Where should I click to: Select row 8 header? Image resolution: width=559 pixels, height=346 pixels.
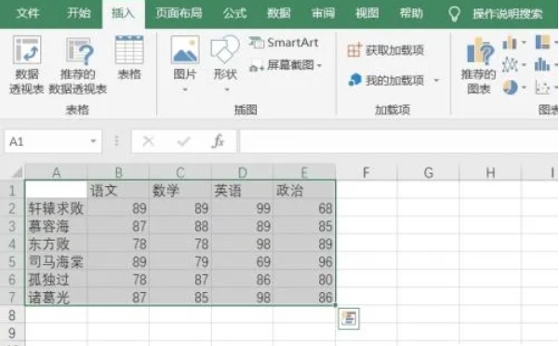coord(12,315)
